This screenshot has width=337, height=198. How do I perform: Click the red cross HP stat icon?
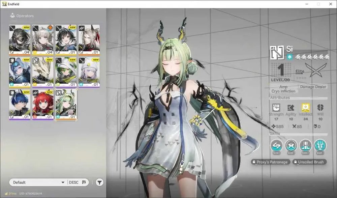click(x=273, y=126)
